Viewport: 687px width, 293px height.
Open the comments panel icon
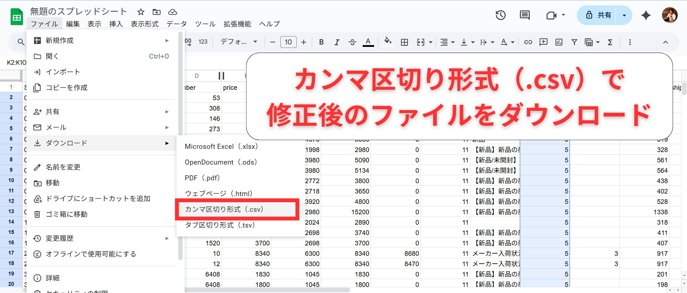click(524, 15)
